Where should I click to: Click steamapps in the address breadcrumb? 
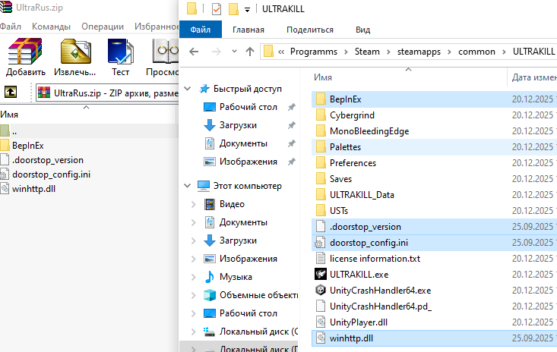pos(419,52)
